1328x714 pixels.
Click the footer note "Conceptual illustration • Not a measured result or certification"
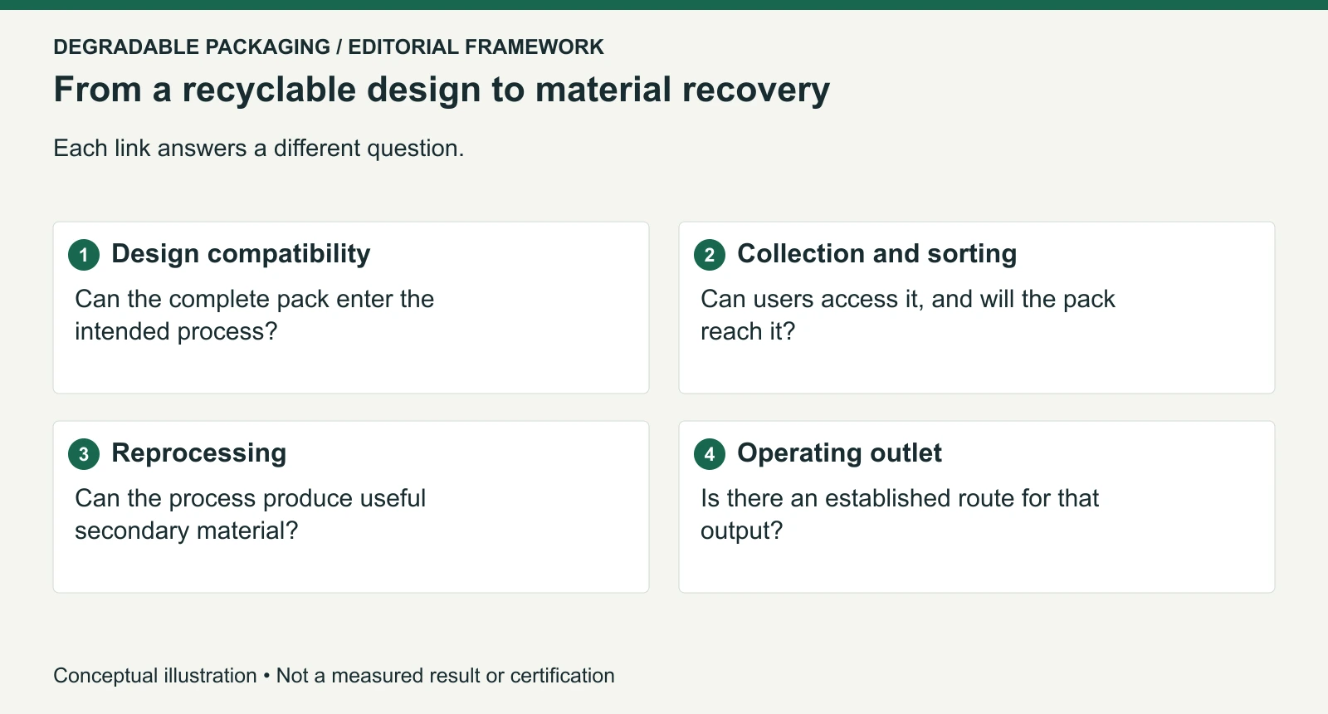point(334,676)
